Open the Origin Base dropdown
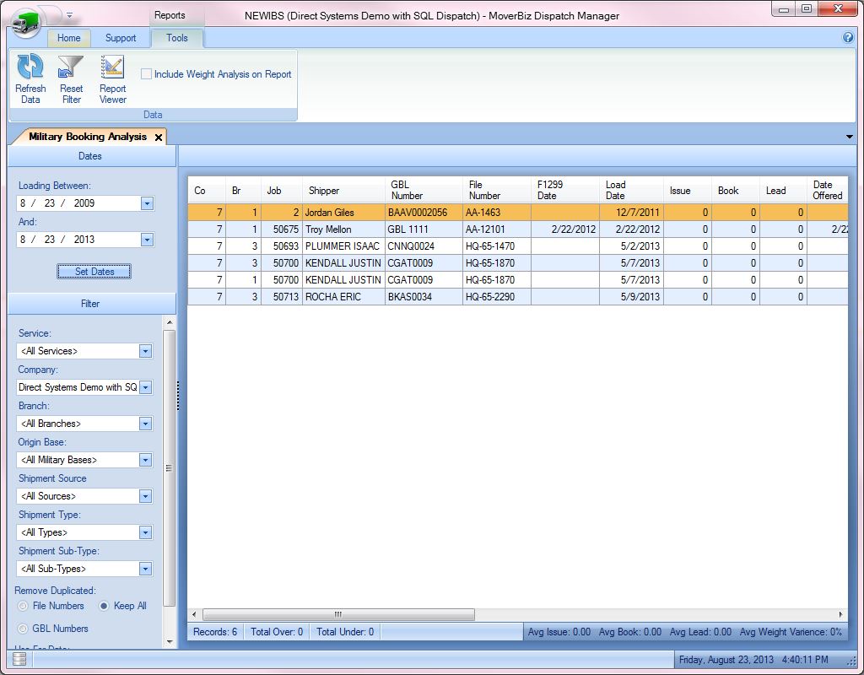The width and height of the screenshot is (864, 675). (145, 460)
